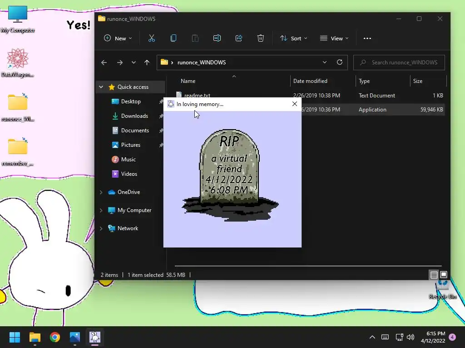Click the Application type cell
465x348 pixels.
tap(372, 110)
